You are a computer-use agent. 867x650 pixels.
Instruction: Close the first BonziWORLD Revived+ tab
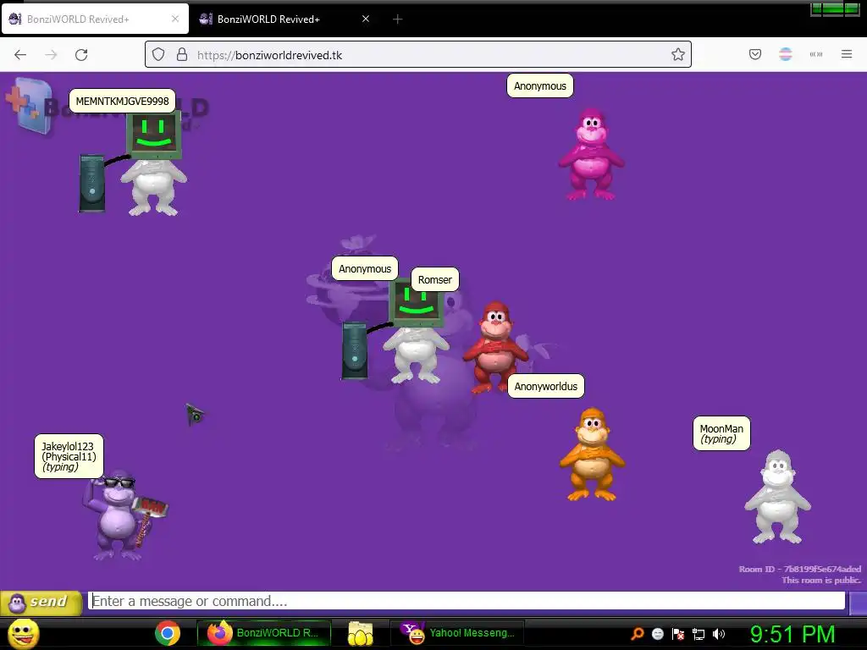tap(175, 19)
